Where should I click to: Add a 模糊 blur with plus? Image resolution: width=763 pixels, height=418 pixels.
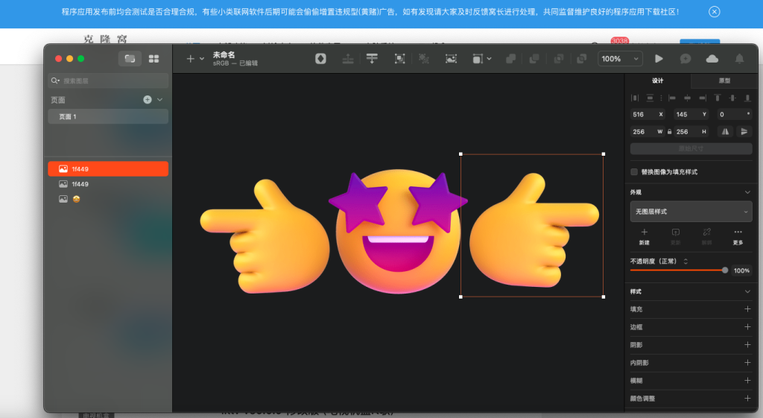coord(747,381)
